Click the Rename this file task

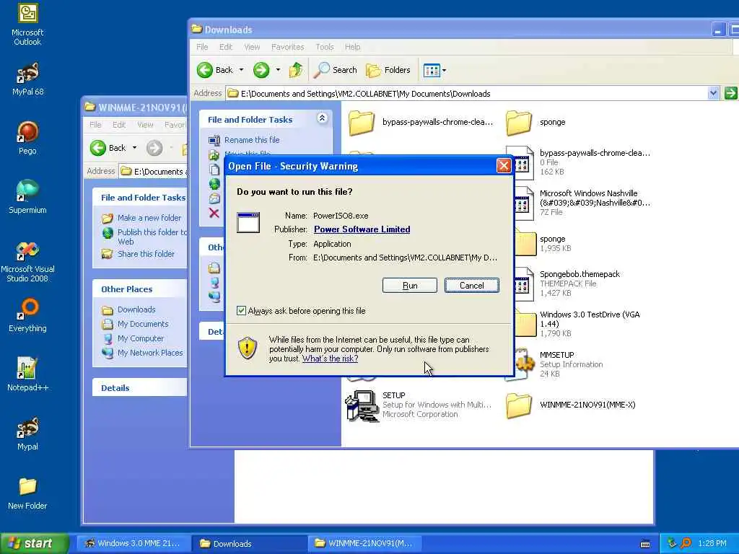coord(252,140)
